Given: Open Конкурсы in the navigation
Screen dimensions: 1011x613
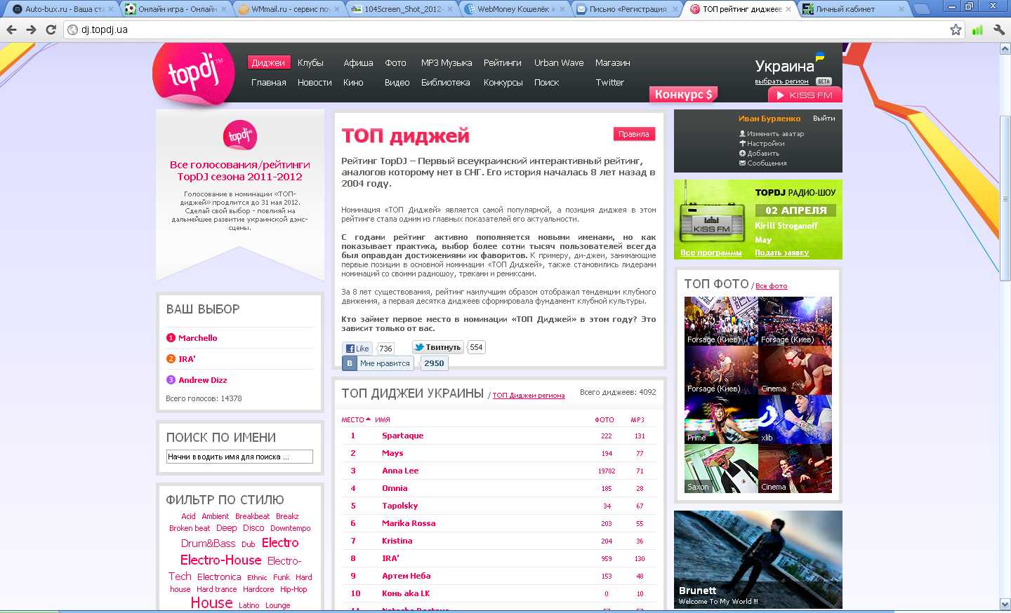Looking at the screenshot, I should (x=503, y=82).
